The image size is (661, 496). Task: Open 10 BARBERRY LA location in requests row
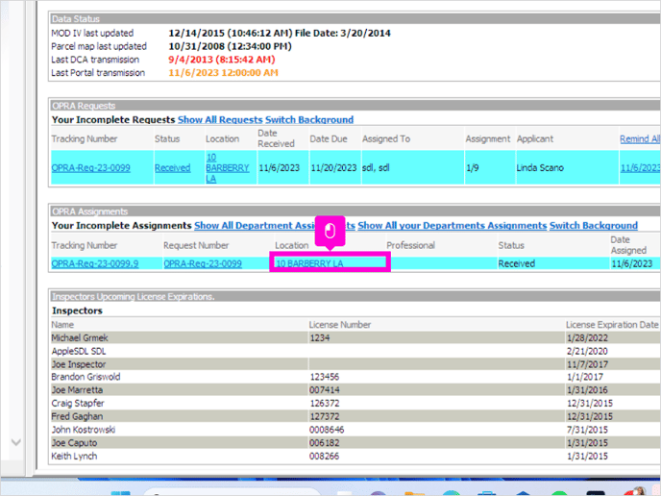point(227,168)
